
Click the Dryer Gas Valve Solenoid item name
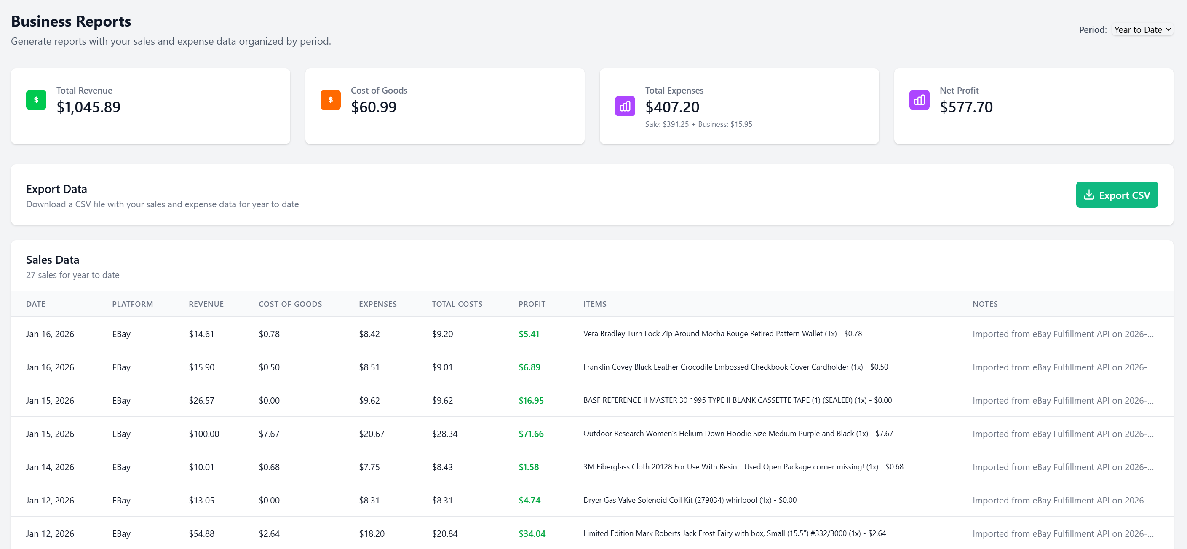pos(690,500)
